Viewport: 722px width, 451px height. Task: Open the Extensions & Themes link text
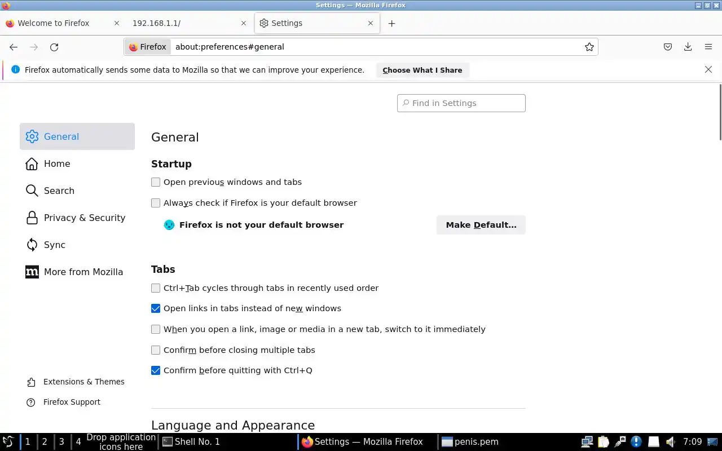pos(84,382)
